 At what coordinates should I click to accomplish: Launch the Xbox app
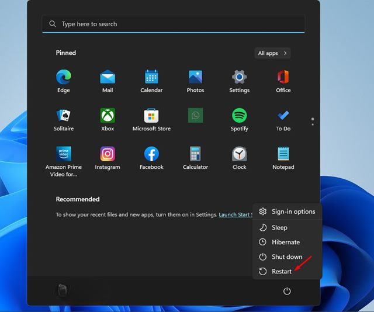[108, 120]
